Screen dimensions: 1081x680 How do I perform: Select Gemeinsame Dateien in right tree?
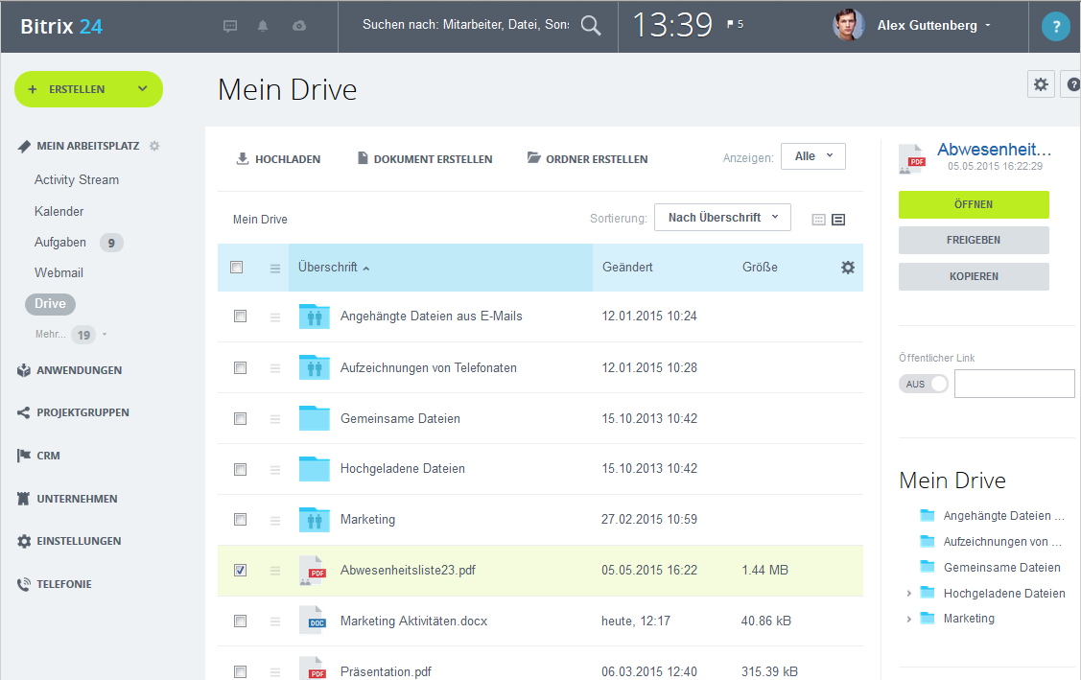1001,567
